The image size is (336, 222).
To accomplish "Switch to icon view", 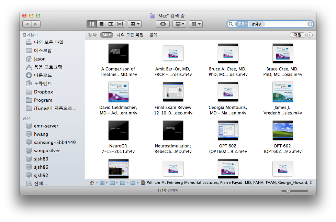I will [92, 24].
